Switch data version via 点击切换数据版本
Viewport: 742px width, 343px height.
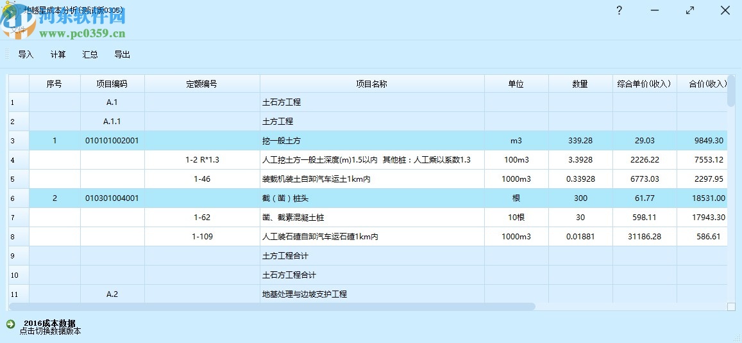pos(50,331)
